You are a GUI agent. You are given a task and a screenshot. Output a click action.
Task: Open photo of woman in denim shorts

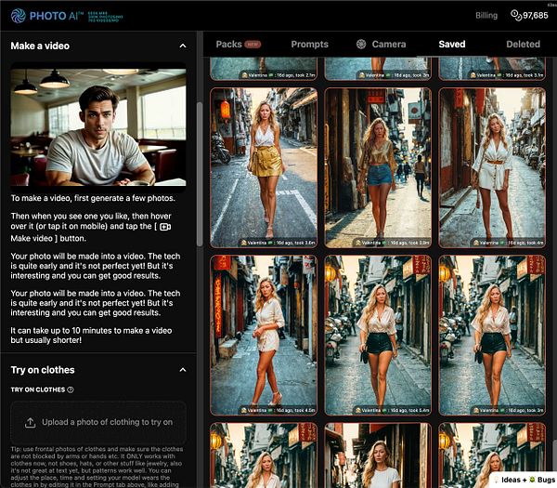click(378, 168)
